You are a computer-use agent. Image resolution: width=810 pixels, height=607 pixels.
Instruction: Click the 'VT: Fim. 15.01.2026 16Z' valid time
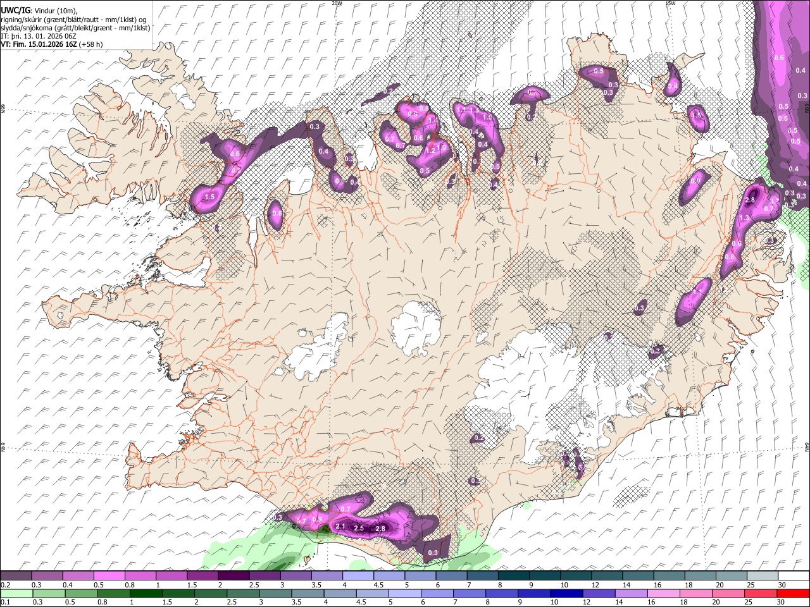(39, 44)
